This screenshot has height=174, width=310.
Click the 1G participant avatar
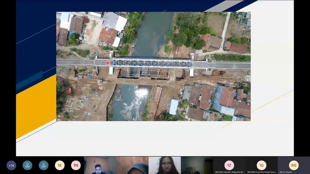point(262,165)
